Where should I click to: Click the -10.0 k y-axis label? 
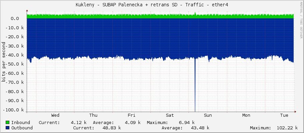coord(15,28)
